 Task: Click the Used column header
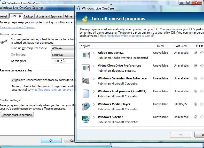click(x=160, y=46)
